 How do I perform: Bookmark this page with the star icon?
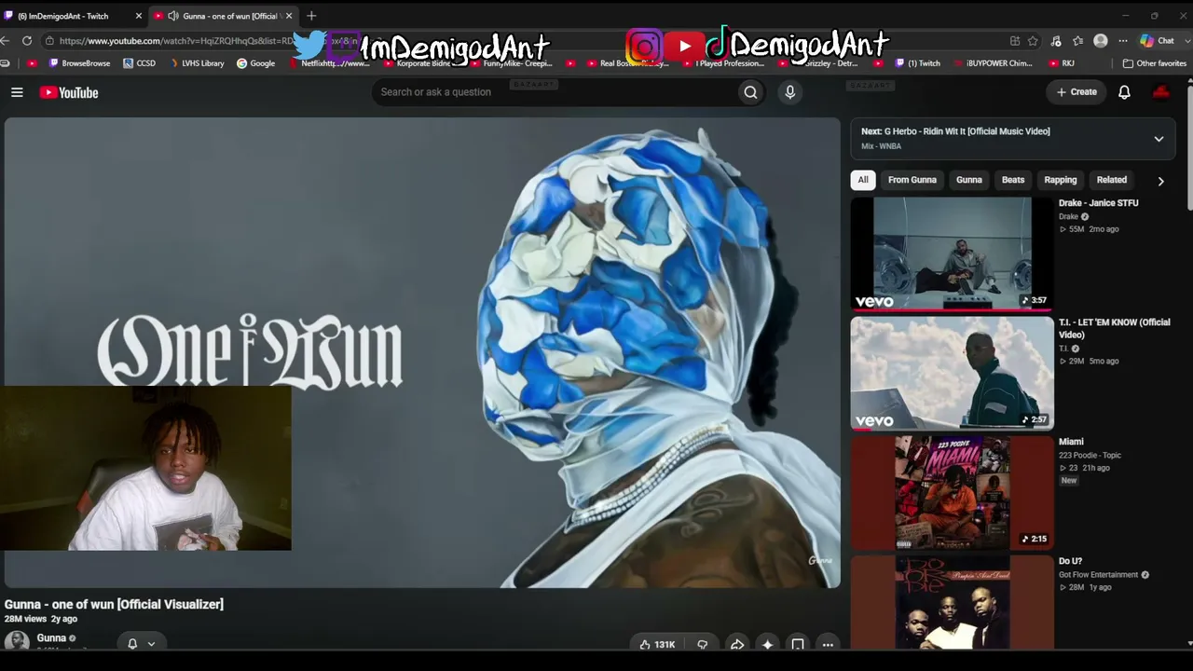pos(1033,41)
